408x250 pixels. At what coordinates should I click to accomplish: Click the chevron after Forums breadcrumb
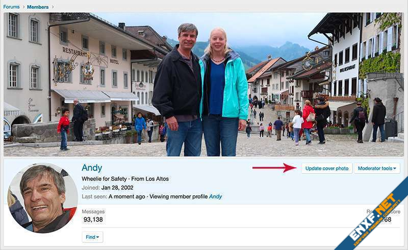(23, 7)
